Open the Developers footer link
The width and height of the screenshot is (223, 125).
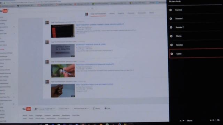tap(66, 115)
